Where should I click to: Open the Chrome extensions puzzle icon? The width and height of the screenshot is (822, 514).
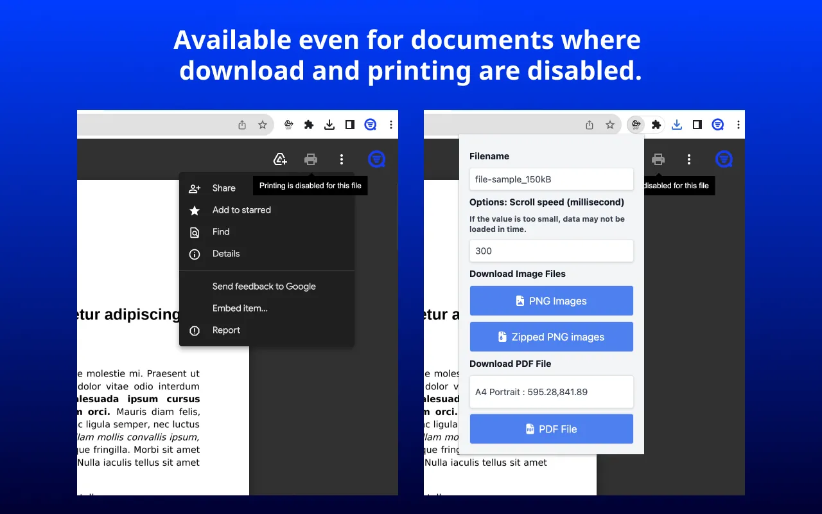pyautogui.click(x=309, y=125)
